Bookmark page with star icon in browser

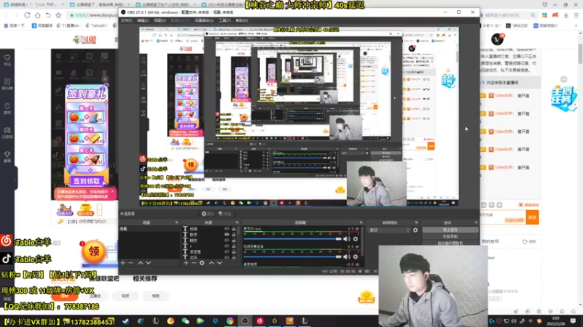[58, 15]
